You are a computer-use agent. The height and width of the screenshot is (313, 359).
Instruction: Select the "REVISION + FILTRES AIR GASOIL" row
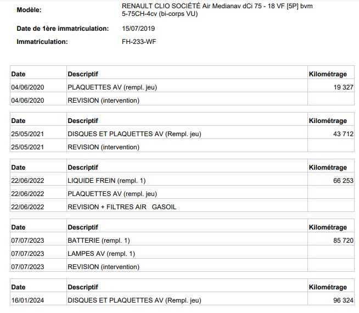click(122, 207)
